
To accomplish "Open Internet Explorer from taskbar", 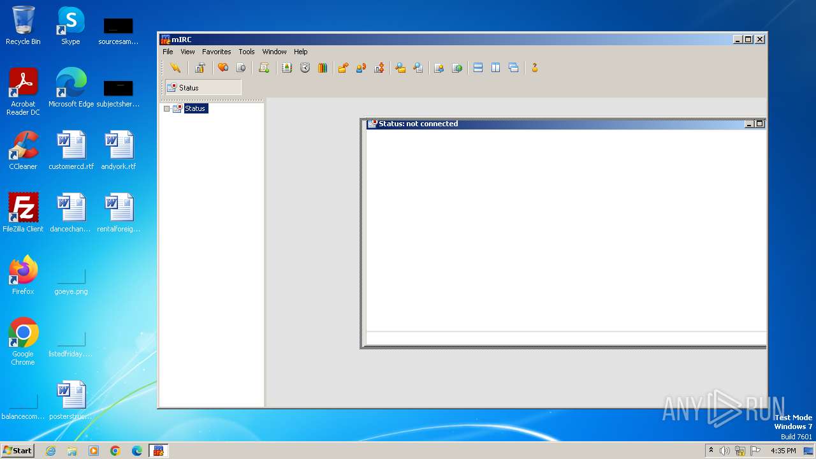I will point(50,451).
